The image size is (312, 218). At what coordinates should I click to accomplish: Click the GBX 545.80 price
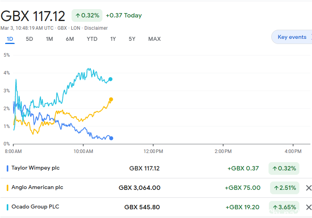(x=142, y=207)
